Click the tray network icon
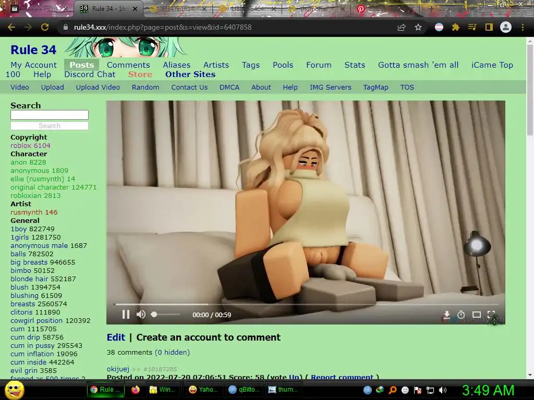This screenshot has width=534, height=400. click(430, 390)
